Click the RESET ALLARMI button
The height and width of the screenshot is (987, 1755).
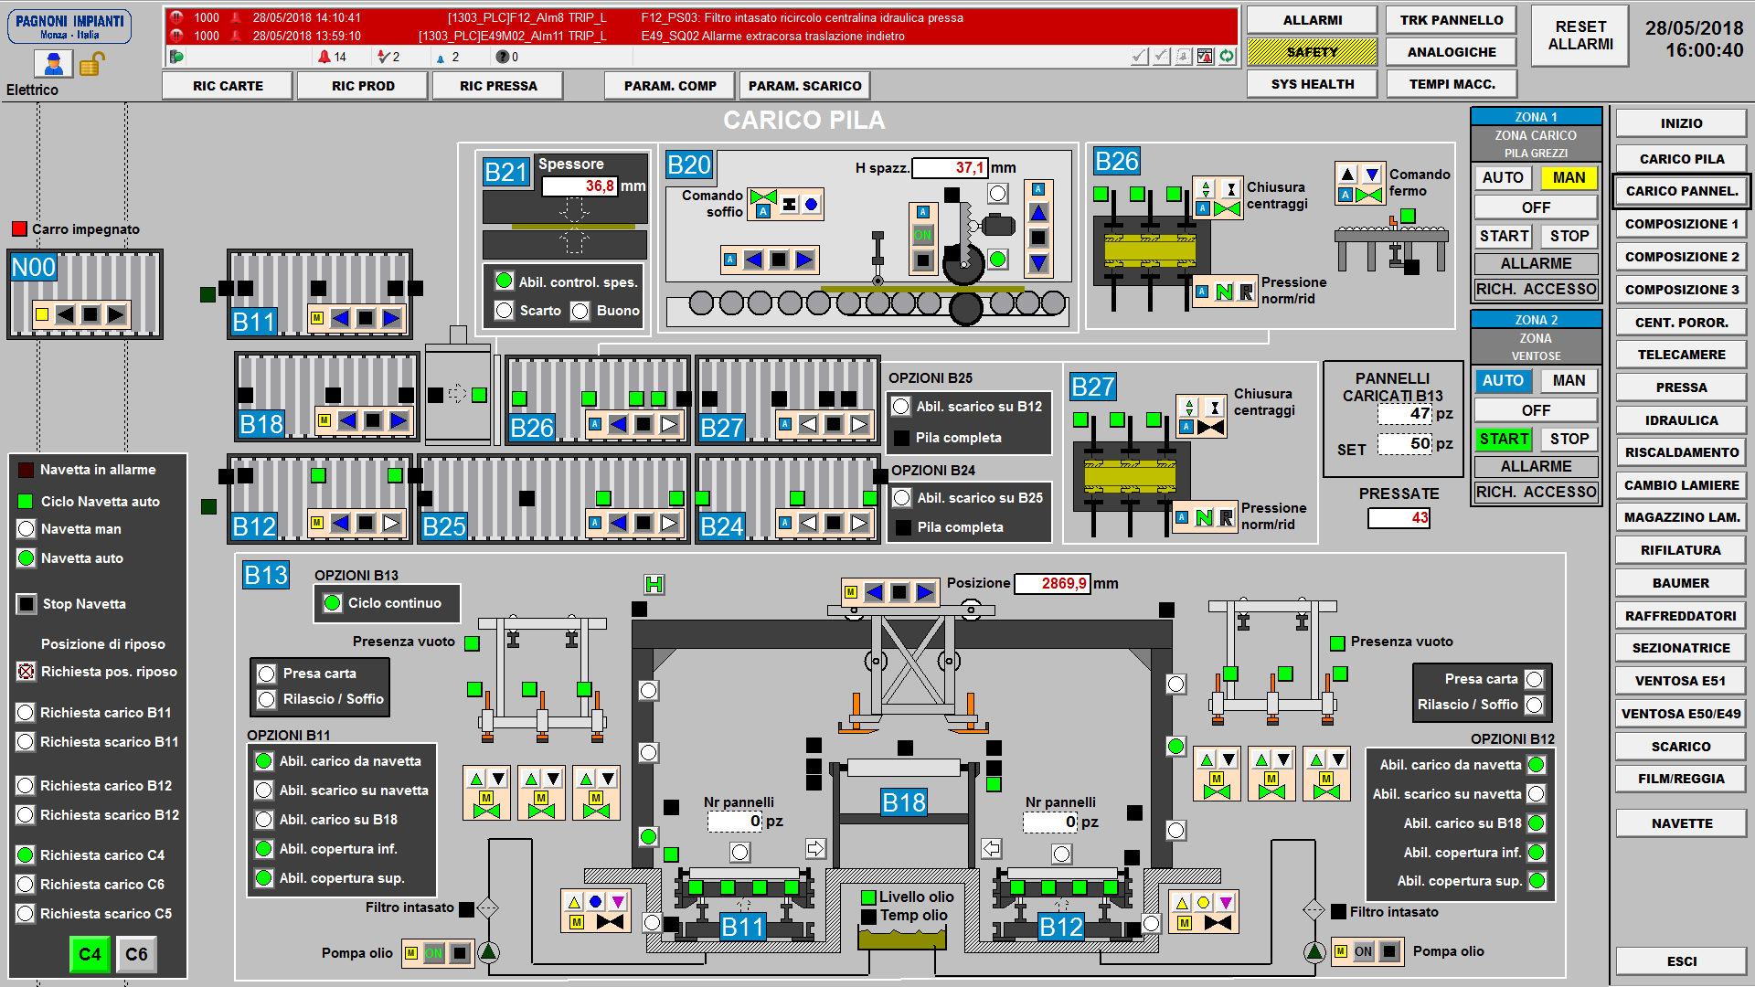(1580, 36)
